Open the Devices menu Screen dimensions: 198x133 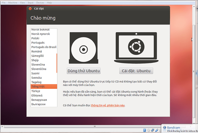[40, 3]
